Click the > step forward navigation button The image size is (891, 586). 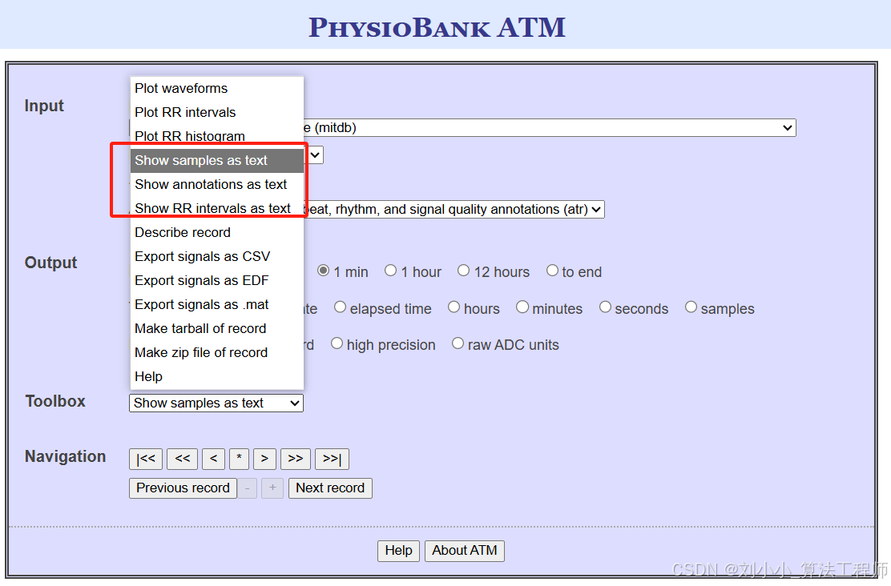(264, 459)
